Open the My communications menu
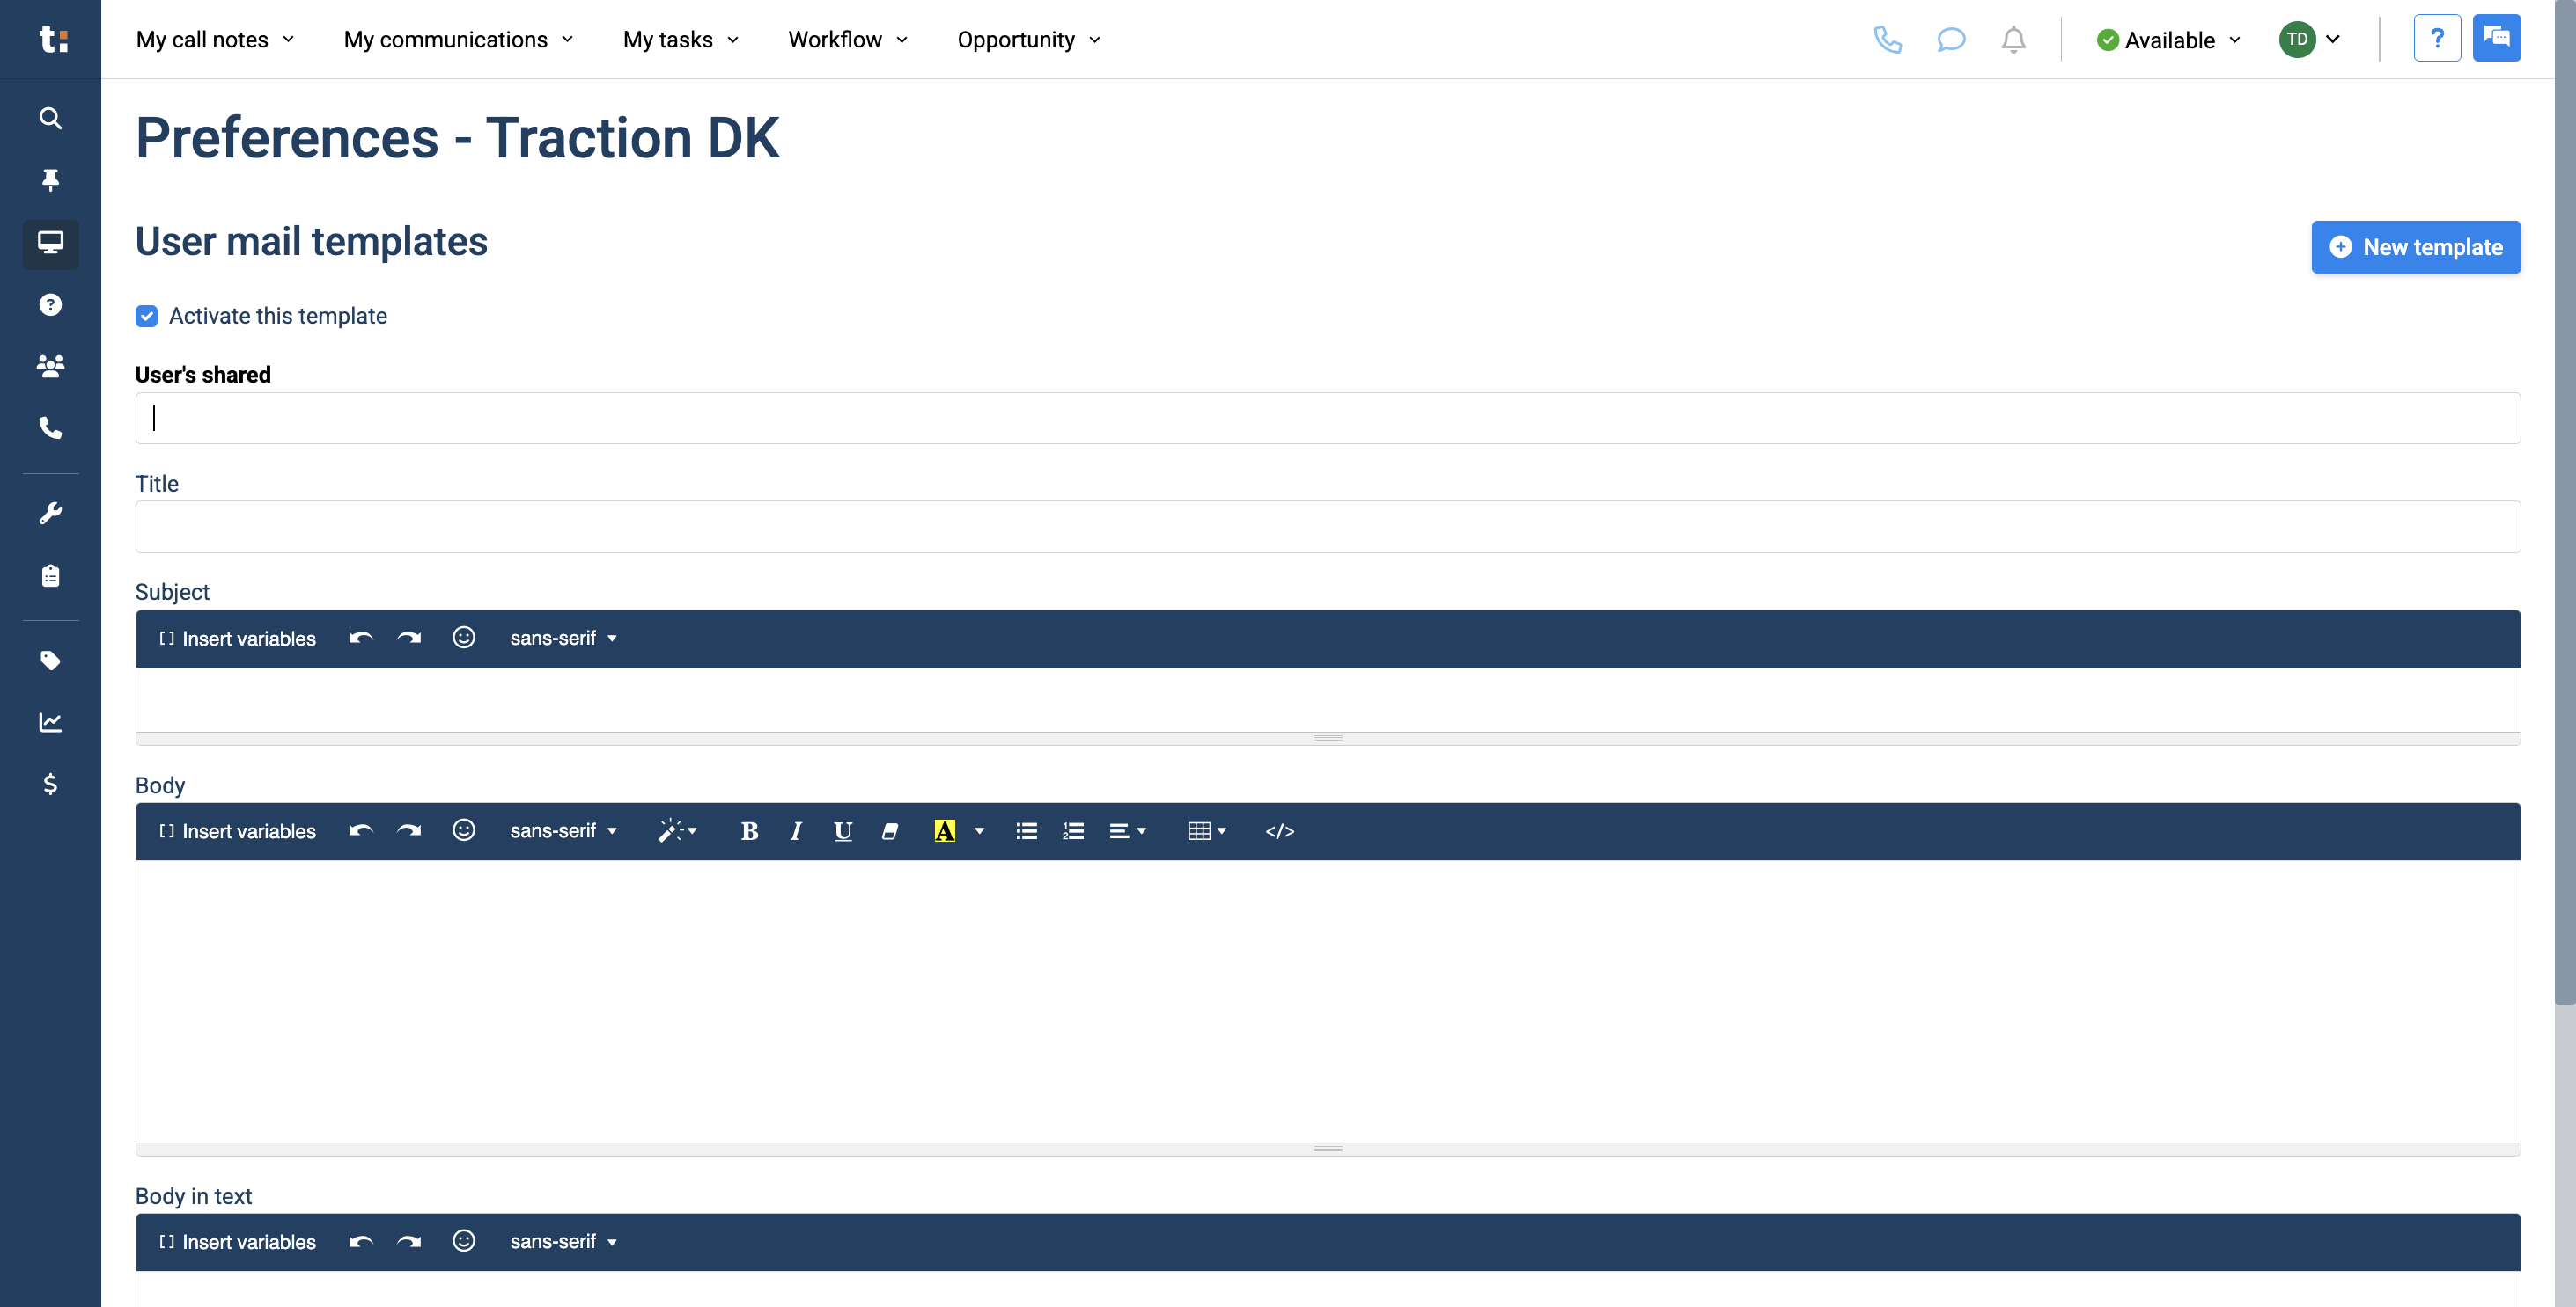2576x1307 pixels. [x=458, y=40]
